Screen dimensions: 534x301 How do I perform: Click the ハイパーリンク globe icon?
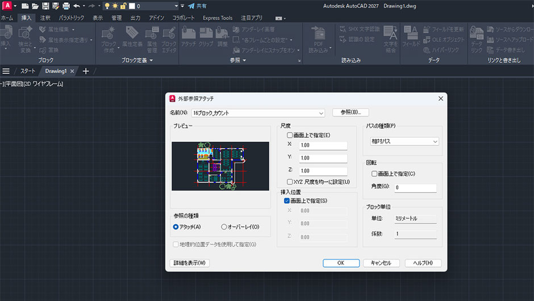pyautogui.click(x=427, y=50)
